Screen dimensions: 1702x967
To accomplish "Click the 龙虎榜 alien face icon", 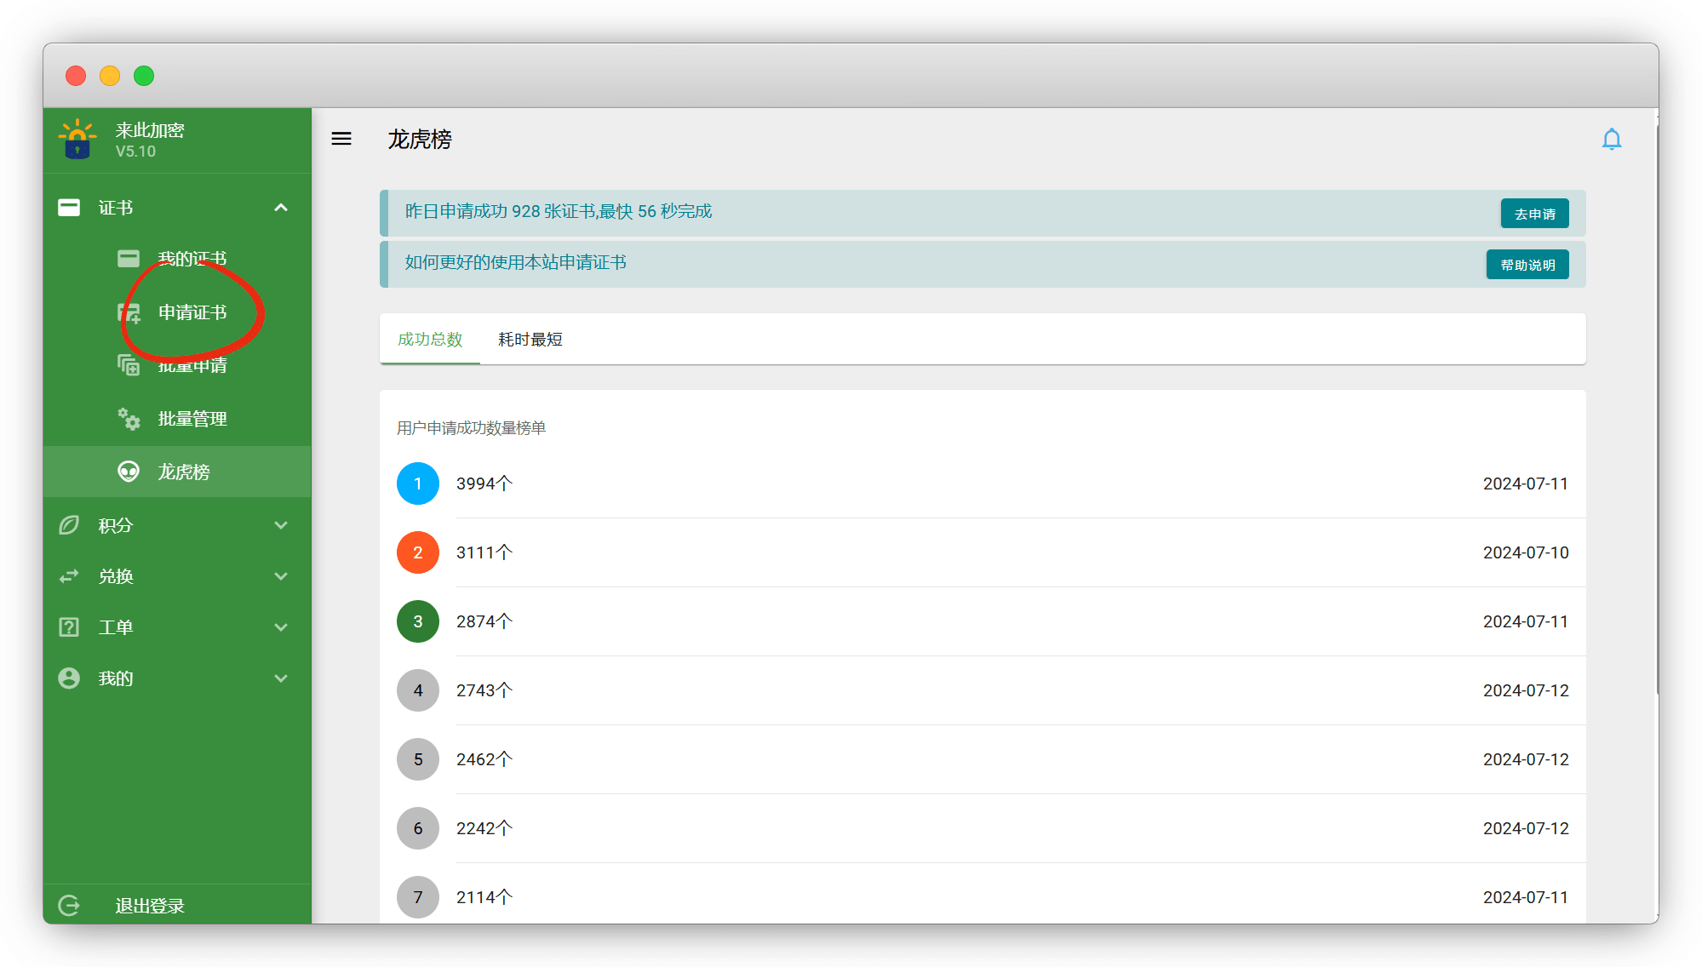I will [129, 472].
